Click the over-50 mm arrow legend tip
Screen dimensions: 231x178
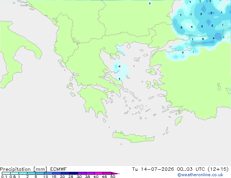[115, 173]
